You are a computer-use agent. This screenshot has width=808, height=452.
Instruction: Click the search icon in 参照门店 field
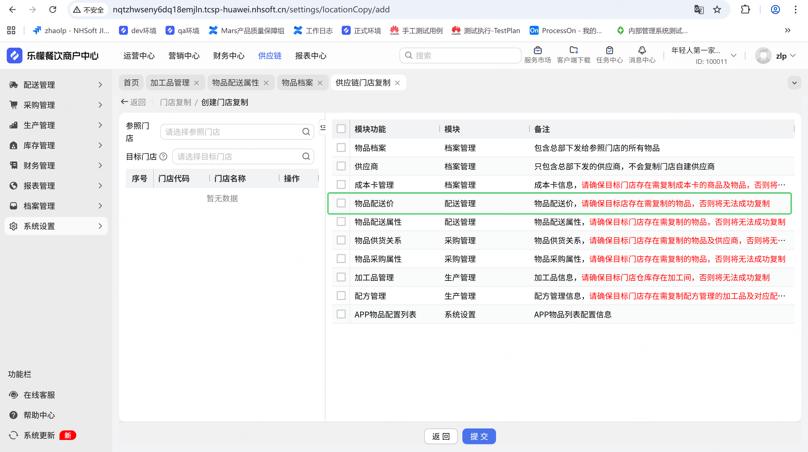[306, 132]
